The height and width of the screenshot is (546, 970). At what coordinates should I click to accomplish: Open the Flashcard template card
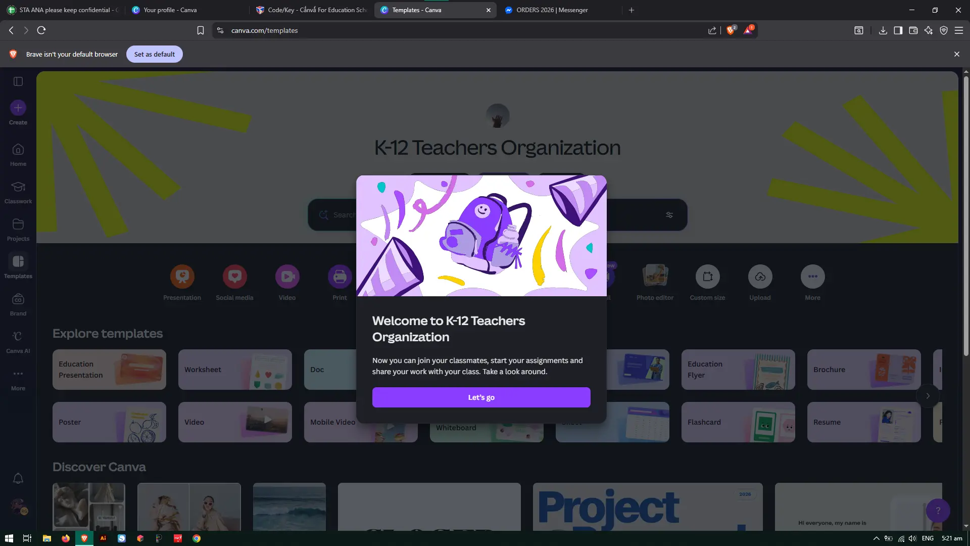738,422
